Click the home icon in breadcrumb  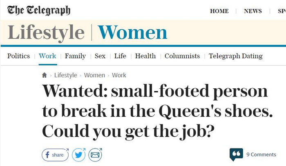tap(45, 75)
